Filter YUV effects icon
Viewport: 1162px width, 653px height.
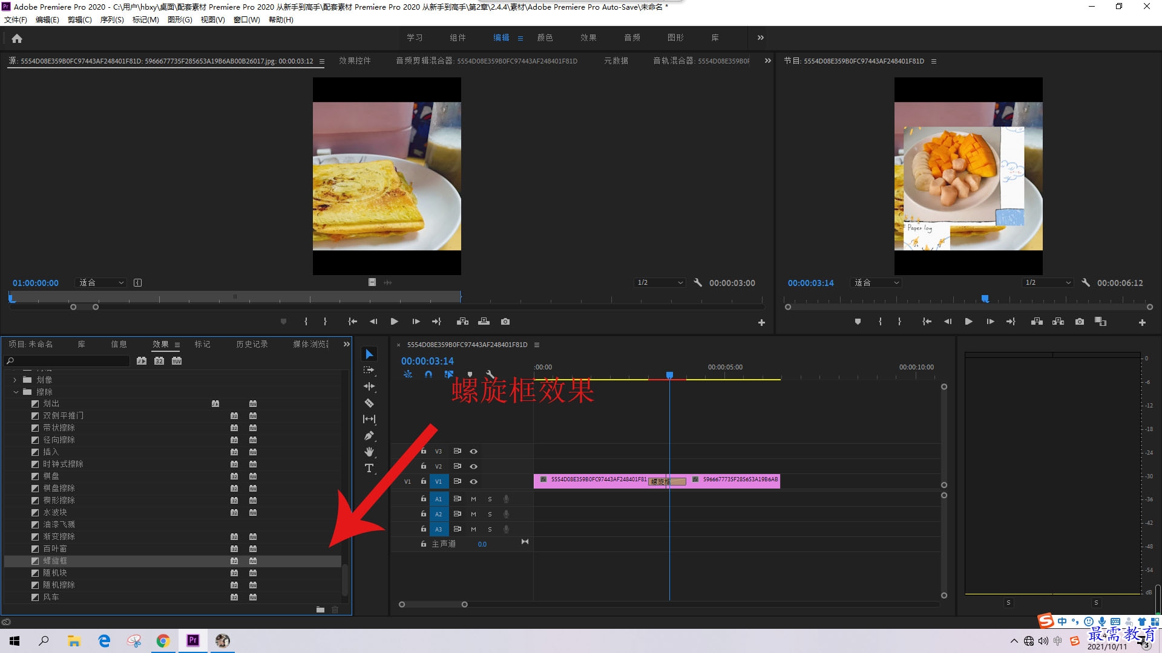tap(177, 361)
